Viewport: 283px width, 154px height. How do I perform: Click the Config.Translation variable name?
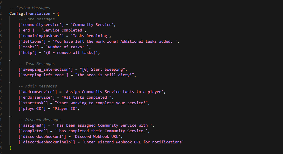click(30, 14)
